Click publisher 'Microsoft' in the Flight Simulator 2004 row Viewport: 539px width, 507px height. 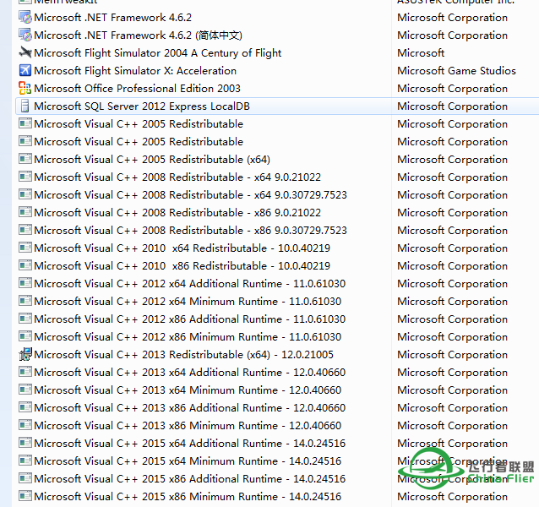(x=421, y=53)
